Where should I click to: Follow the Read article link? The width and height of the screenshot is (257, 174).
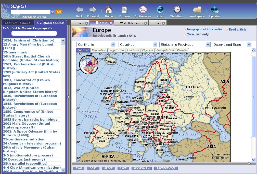[238, 30]
